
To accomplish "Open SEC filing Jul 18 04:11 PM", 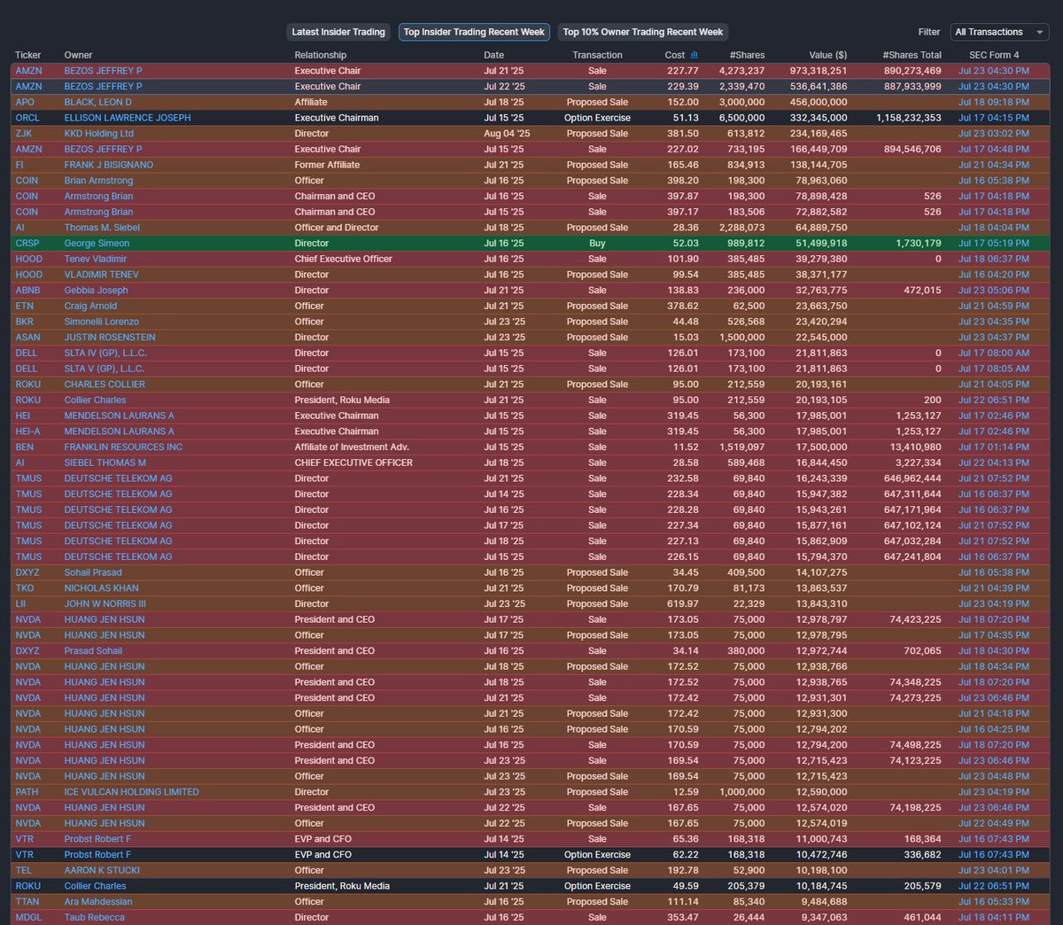I will click(x=994, y=918).
